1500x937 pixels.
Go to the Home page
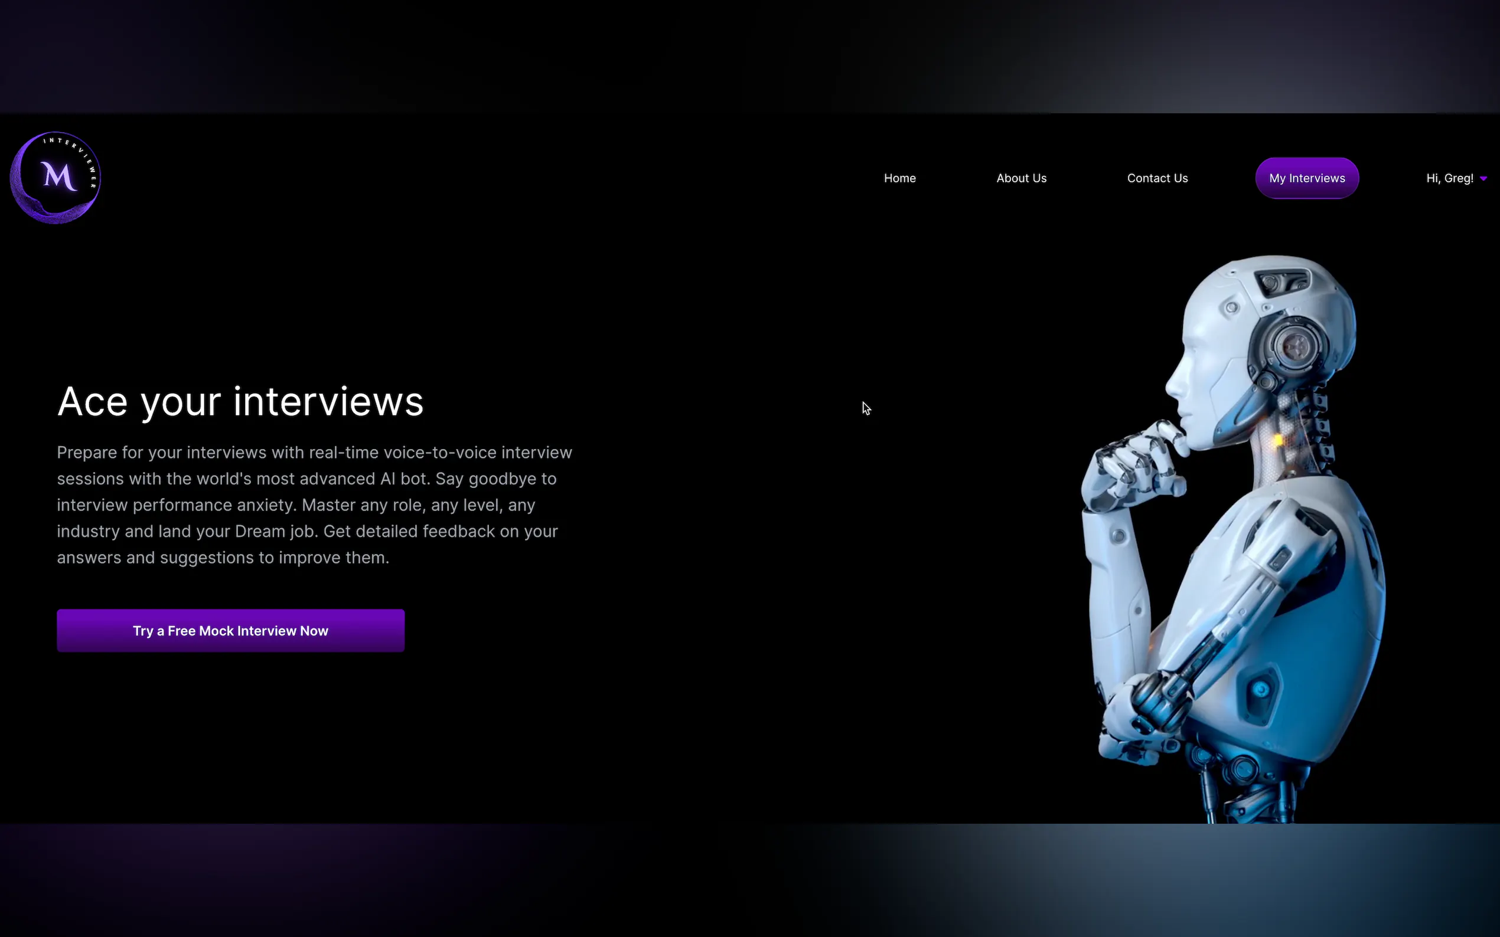tap(899, 178)
